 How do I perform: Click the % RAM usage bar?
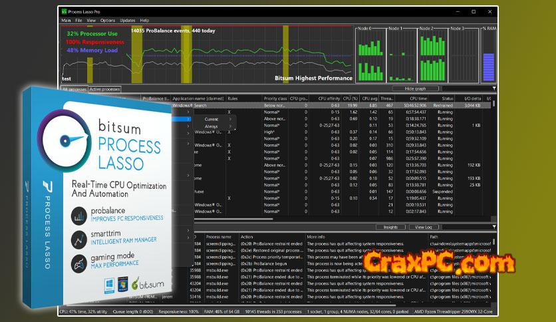489,67
